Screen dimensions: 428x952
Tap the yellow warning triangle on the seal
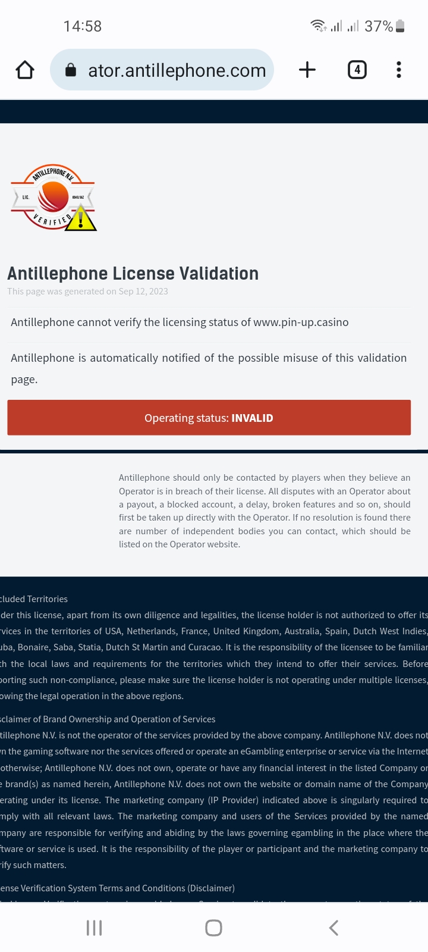[81, 219]
